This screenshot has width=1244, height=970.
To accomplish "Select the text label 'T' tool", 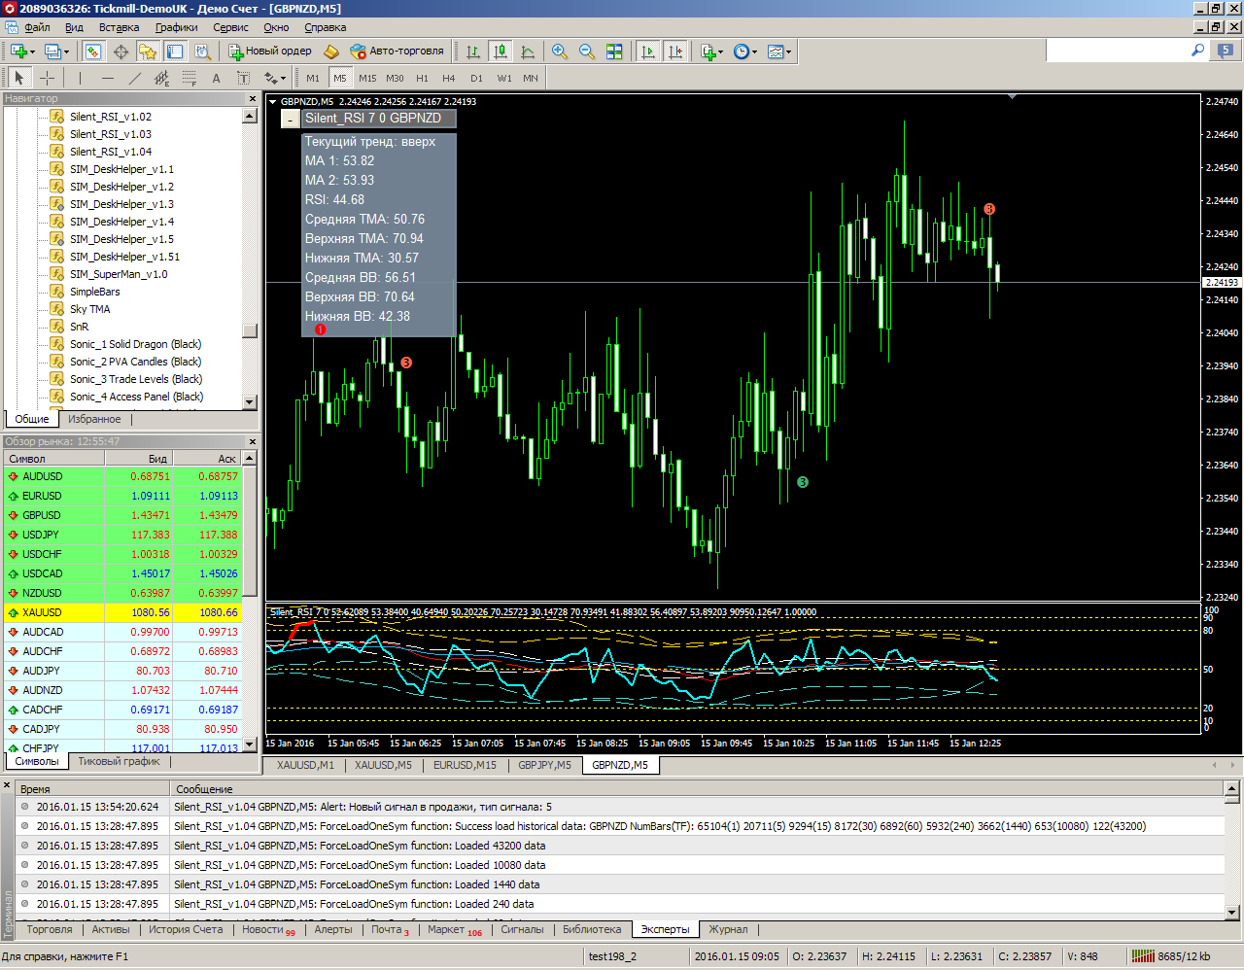I will click(x=243, y=78).
